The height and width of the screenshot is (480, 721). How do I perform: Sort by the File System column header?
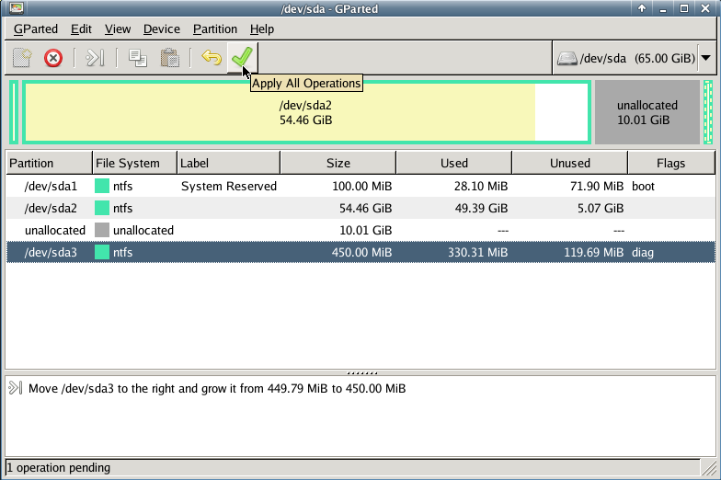128,163
